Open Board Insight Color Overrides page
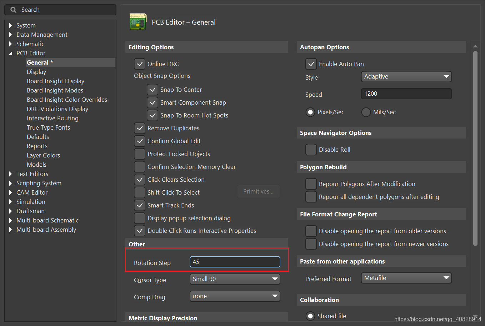 (x=67, y=100)
